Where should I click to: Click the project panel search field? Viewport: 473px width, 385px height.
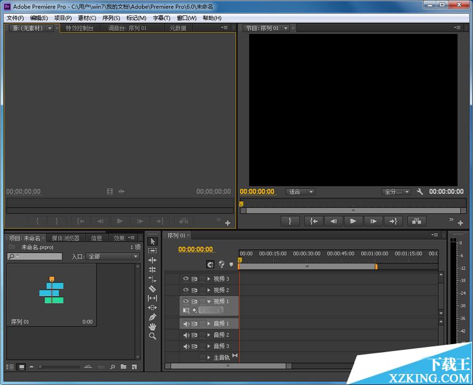35,256
